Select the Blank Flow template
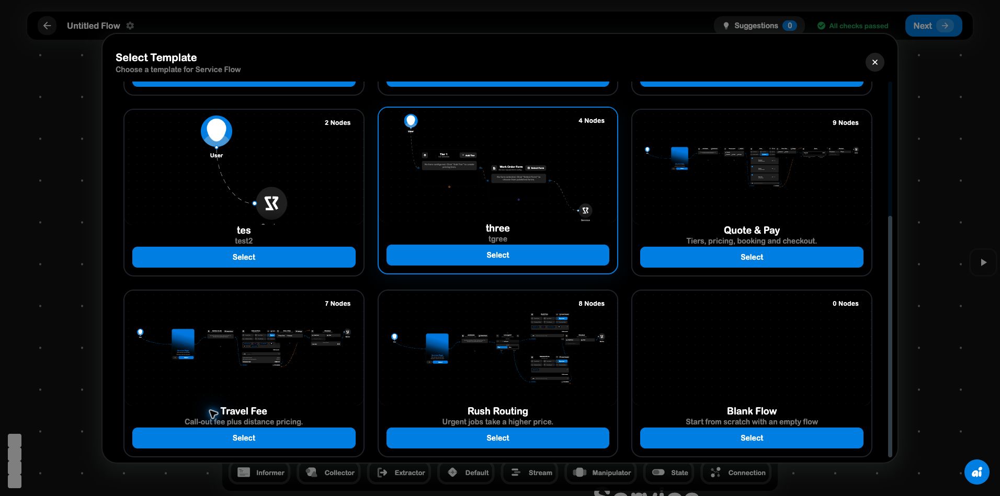Screen dimensions: 1000x496 (x=752, y=438)
